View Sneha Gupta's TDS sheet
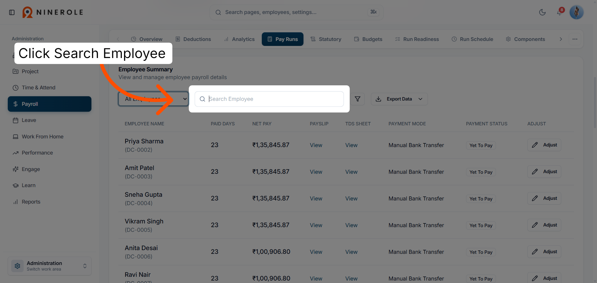 coord(351,199)
